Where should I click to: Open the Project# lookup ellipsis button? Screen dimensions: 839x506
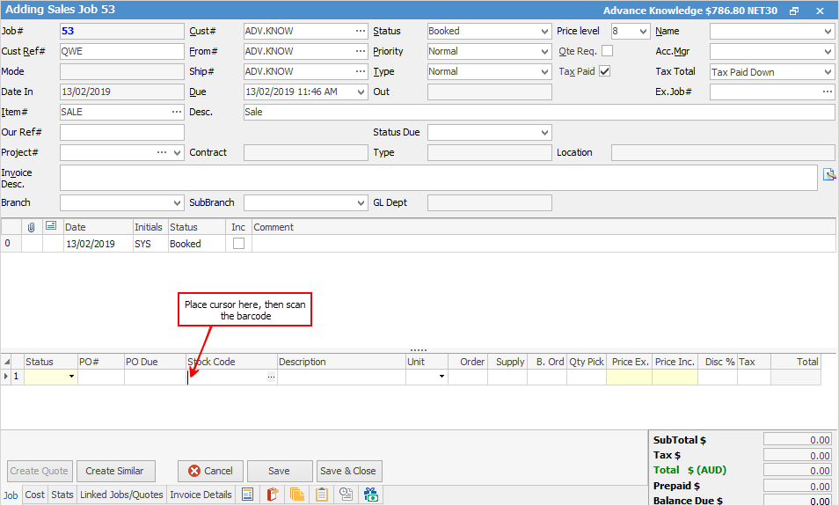coord(162,152)
